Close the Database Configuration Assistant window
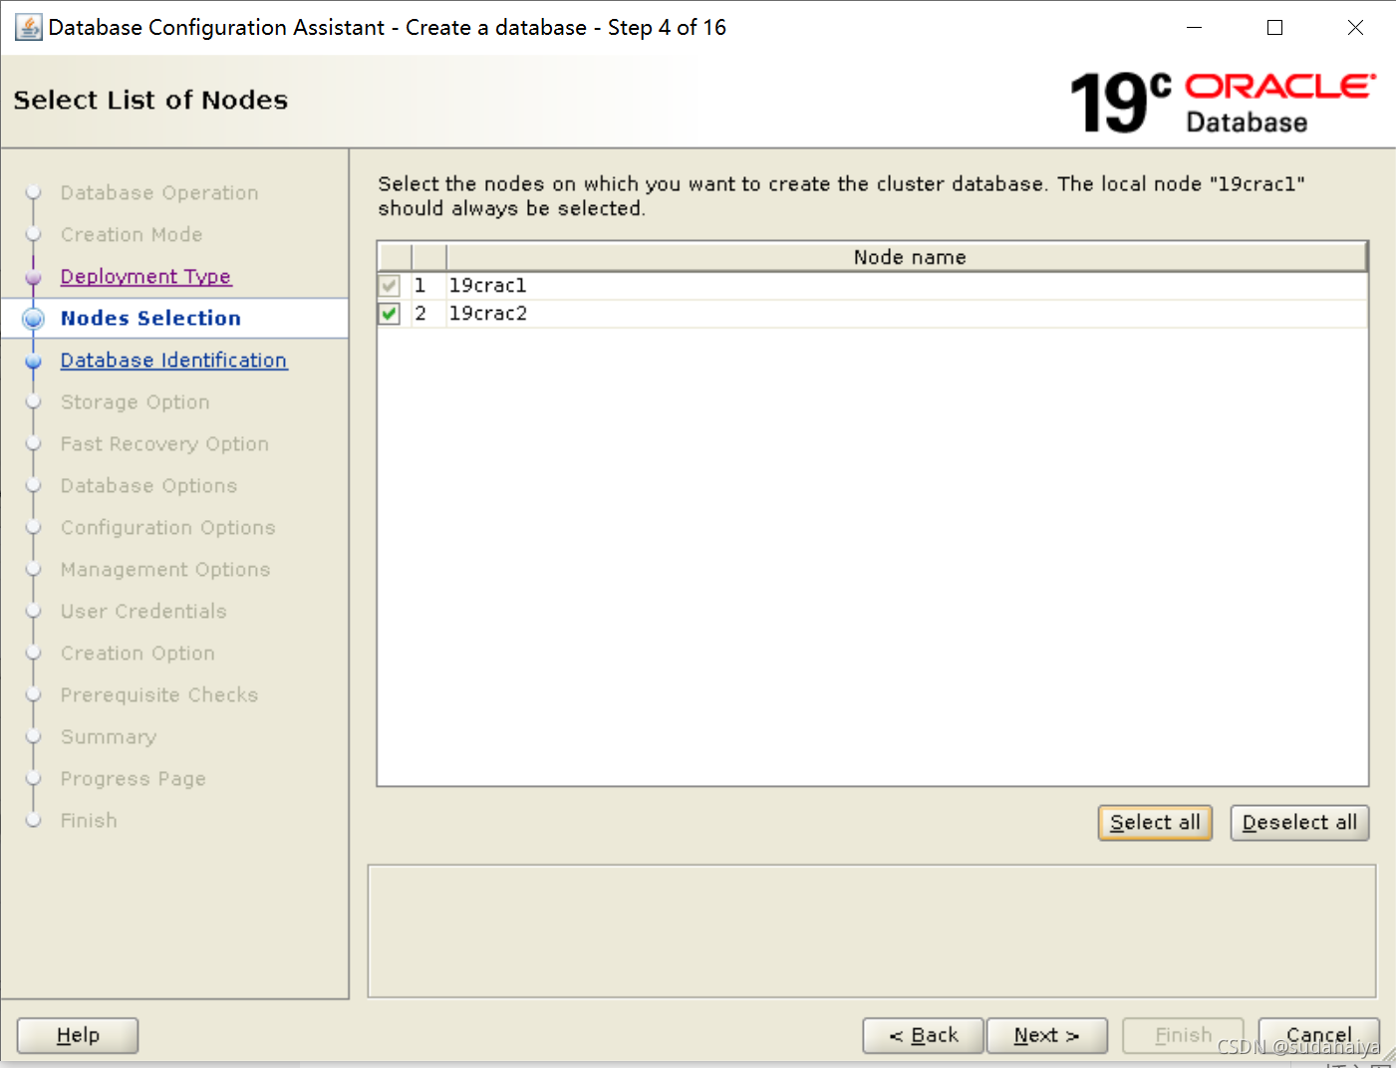 click(1355, 28)
